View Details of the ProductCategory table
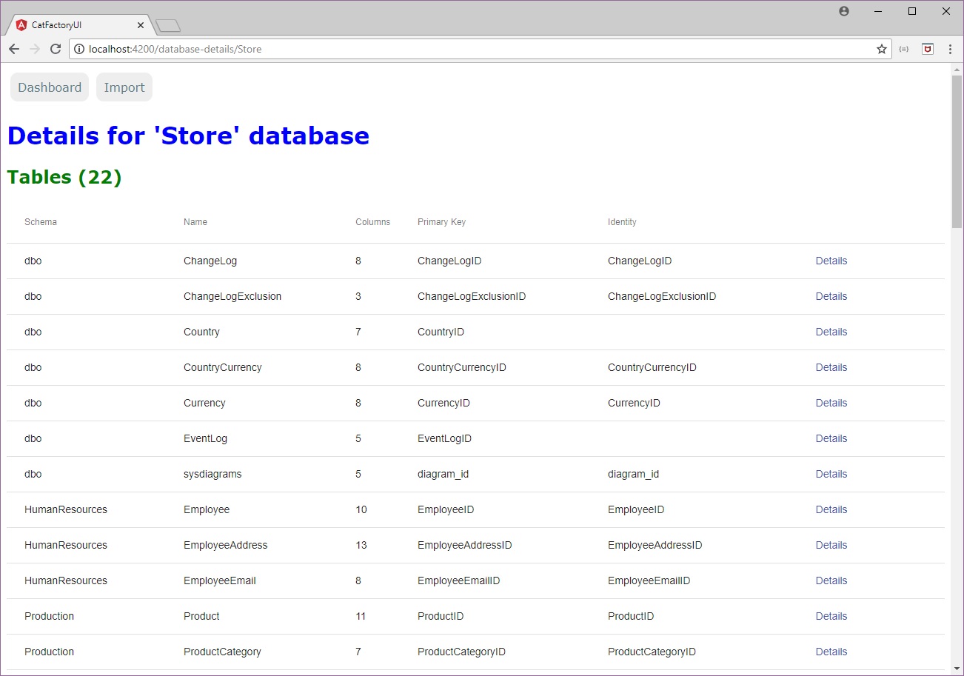This screenshot has width=964, height=676. [831, 652]
